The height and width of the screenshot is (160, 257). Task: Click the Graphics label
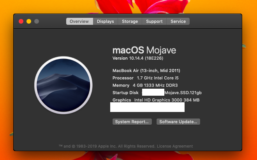point(122,100)
